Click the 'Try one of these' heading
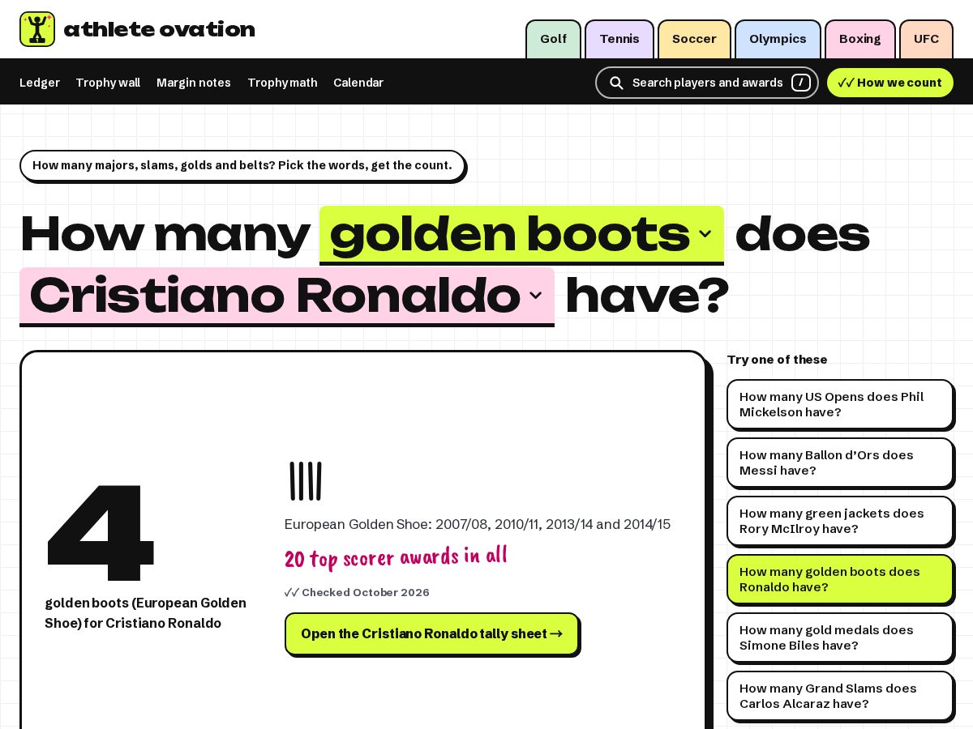 click(777, 360)
